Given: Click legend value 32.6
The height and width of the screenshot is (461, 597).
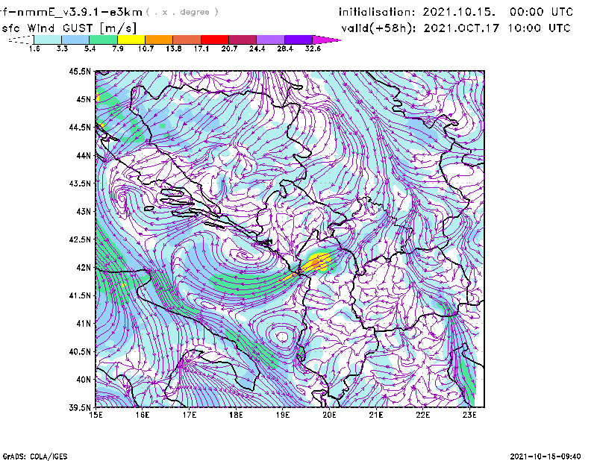Looking at the screenshot, I should point(313,48).
